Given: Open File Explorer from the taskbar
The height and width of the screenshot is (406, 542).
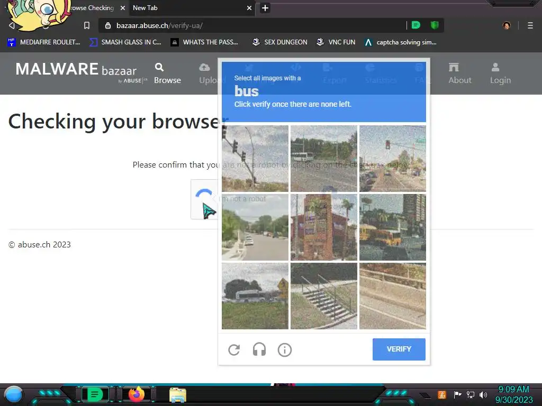Looking at the screenshot, I should point(178,395).
